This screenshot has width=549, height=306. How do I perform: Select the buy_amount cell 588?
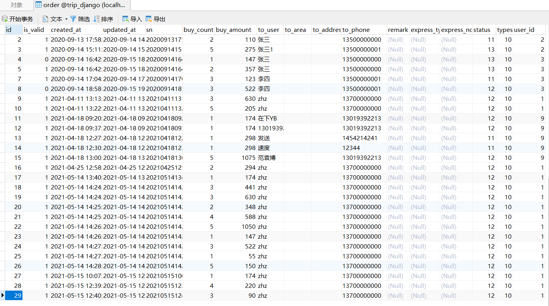click(x=236, y=217)
